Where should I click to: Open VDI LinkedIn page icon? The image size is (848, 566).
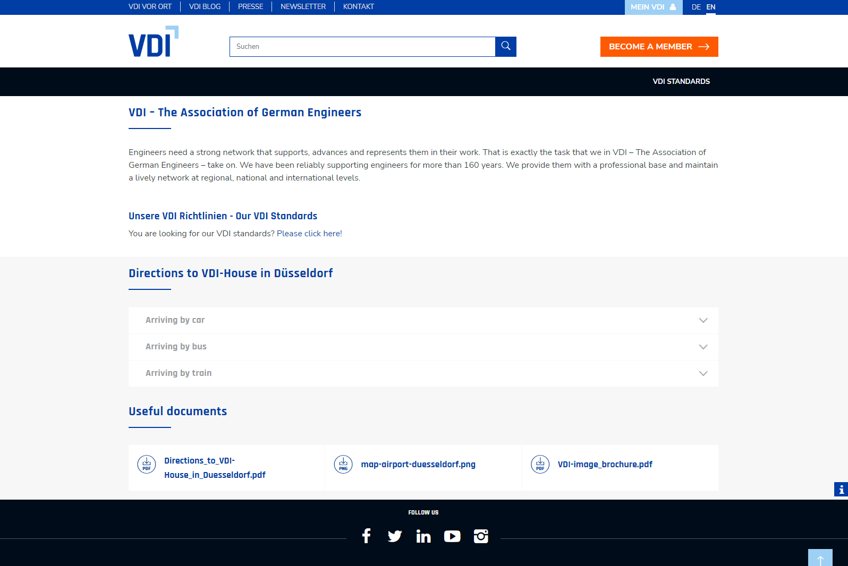[x=423, y=536]
